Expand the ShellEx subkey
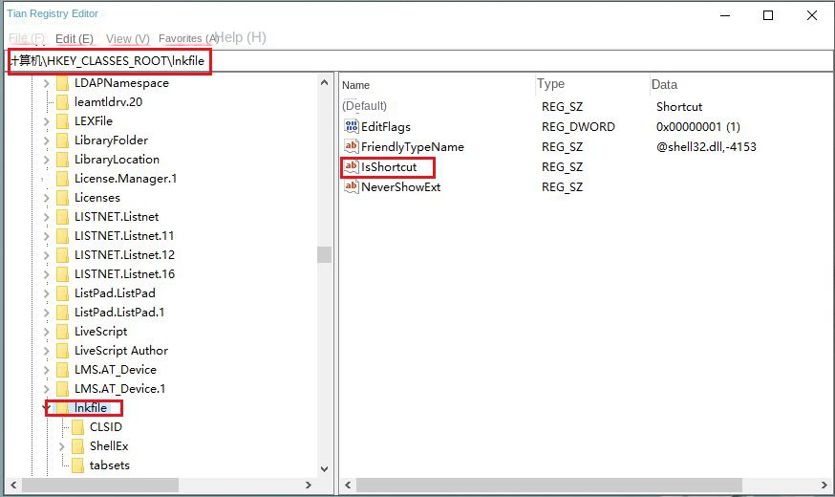The width and height of the screenshot is (835, 497). [61, 446]
